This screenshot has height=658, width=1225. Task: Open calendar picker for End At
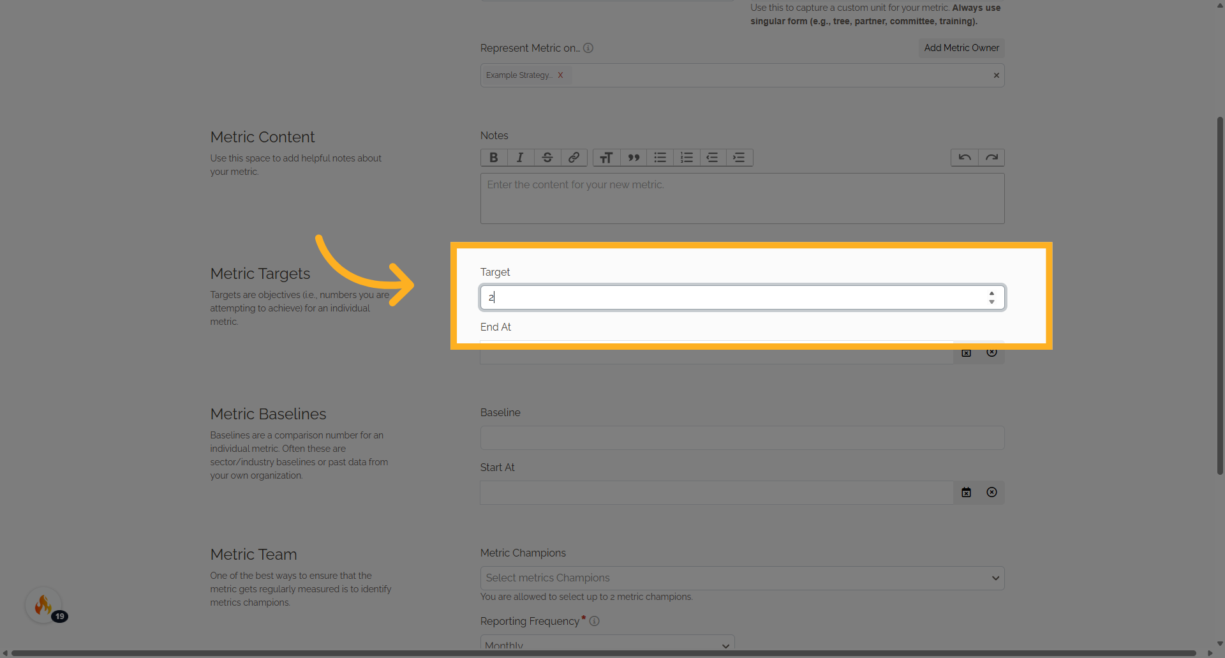pyautogui.click(x=966, y=352)
